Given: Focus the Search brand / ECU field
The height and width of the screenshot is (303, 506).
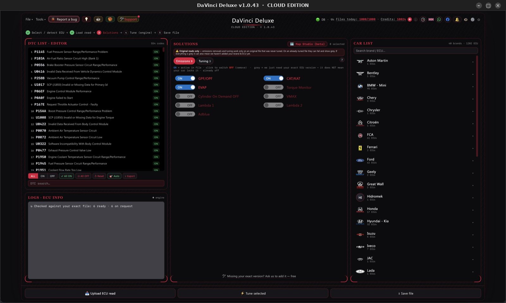Looking at the screenshot, I should (x=416, y=50).
